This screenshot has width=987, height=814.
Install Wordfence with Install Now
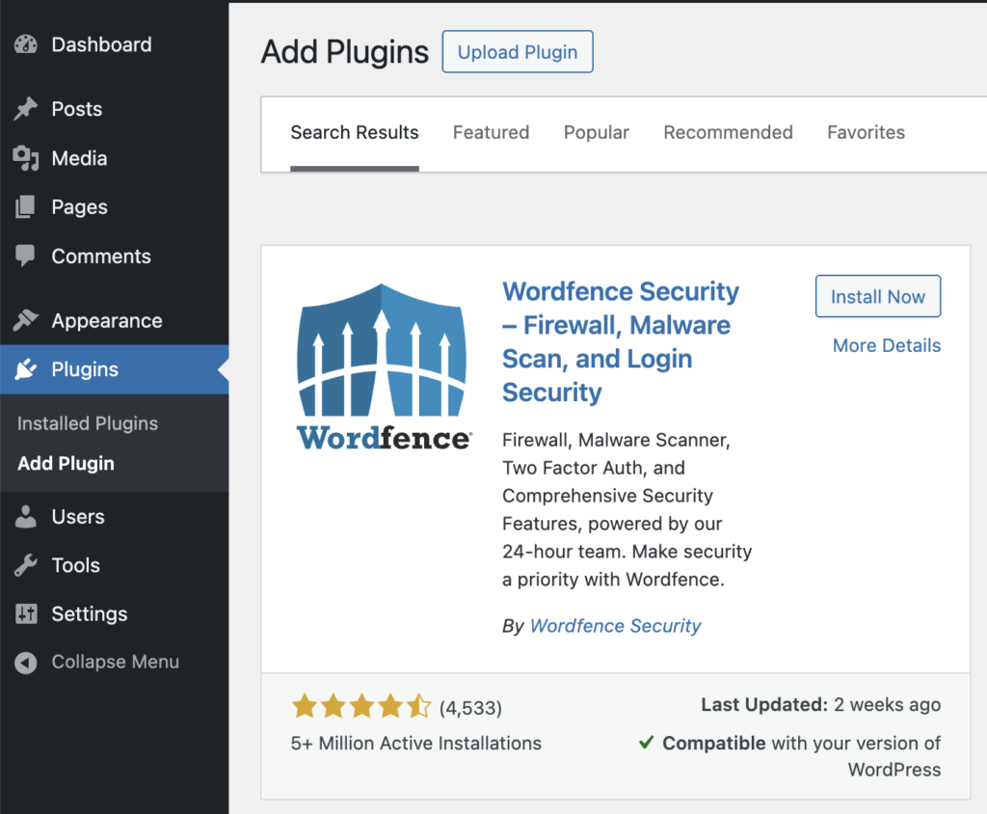click(877, 296)
